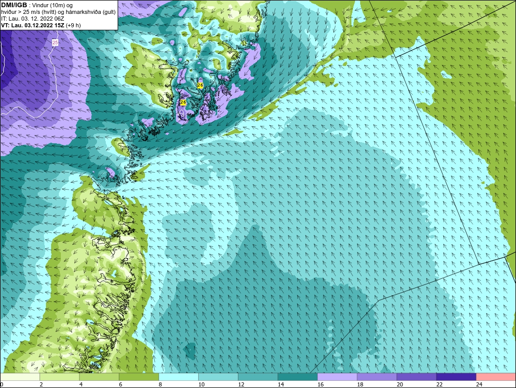Click the legend scale number 16

[320, 384]
